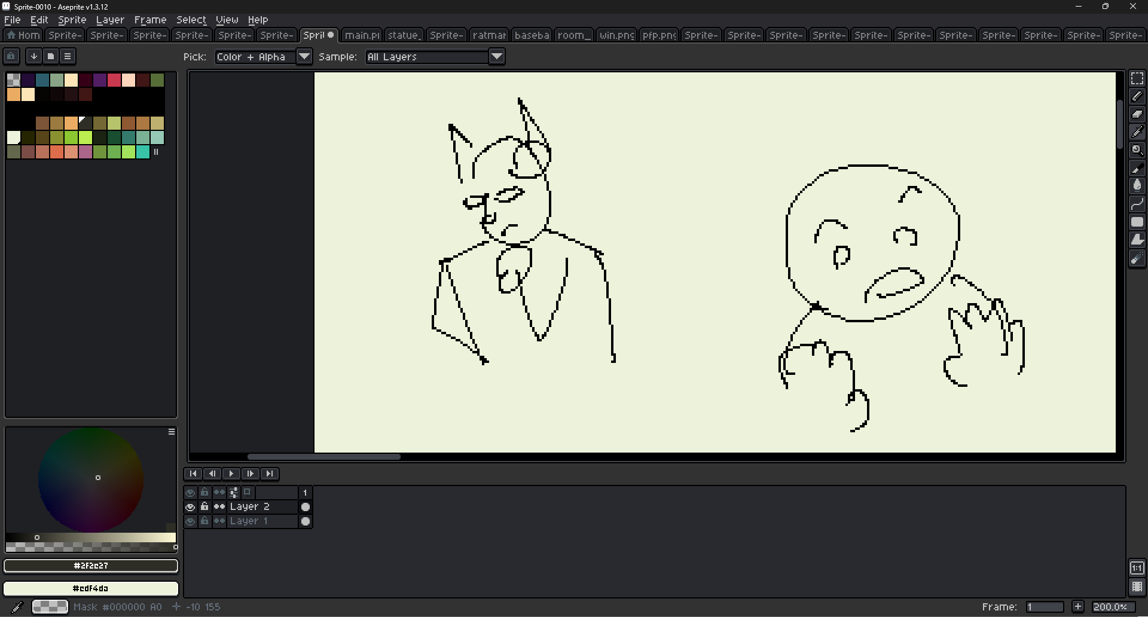Screen dimensions: 1148x617
Task: Toggle visibility of Layer 1
Action: click(x=190, y=521)
